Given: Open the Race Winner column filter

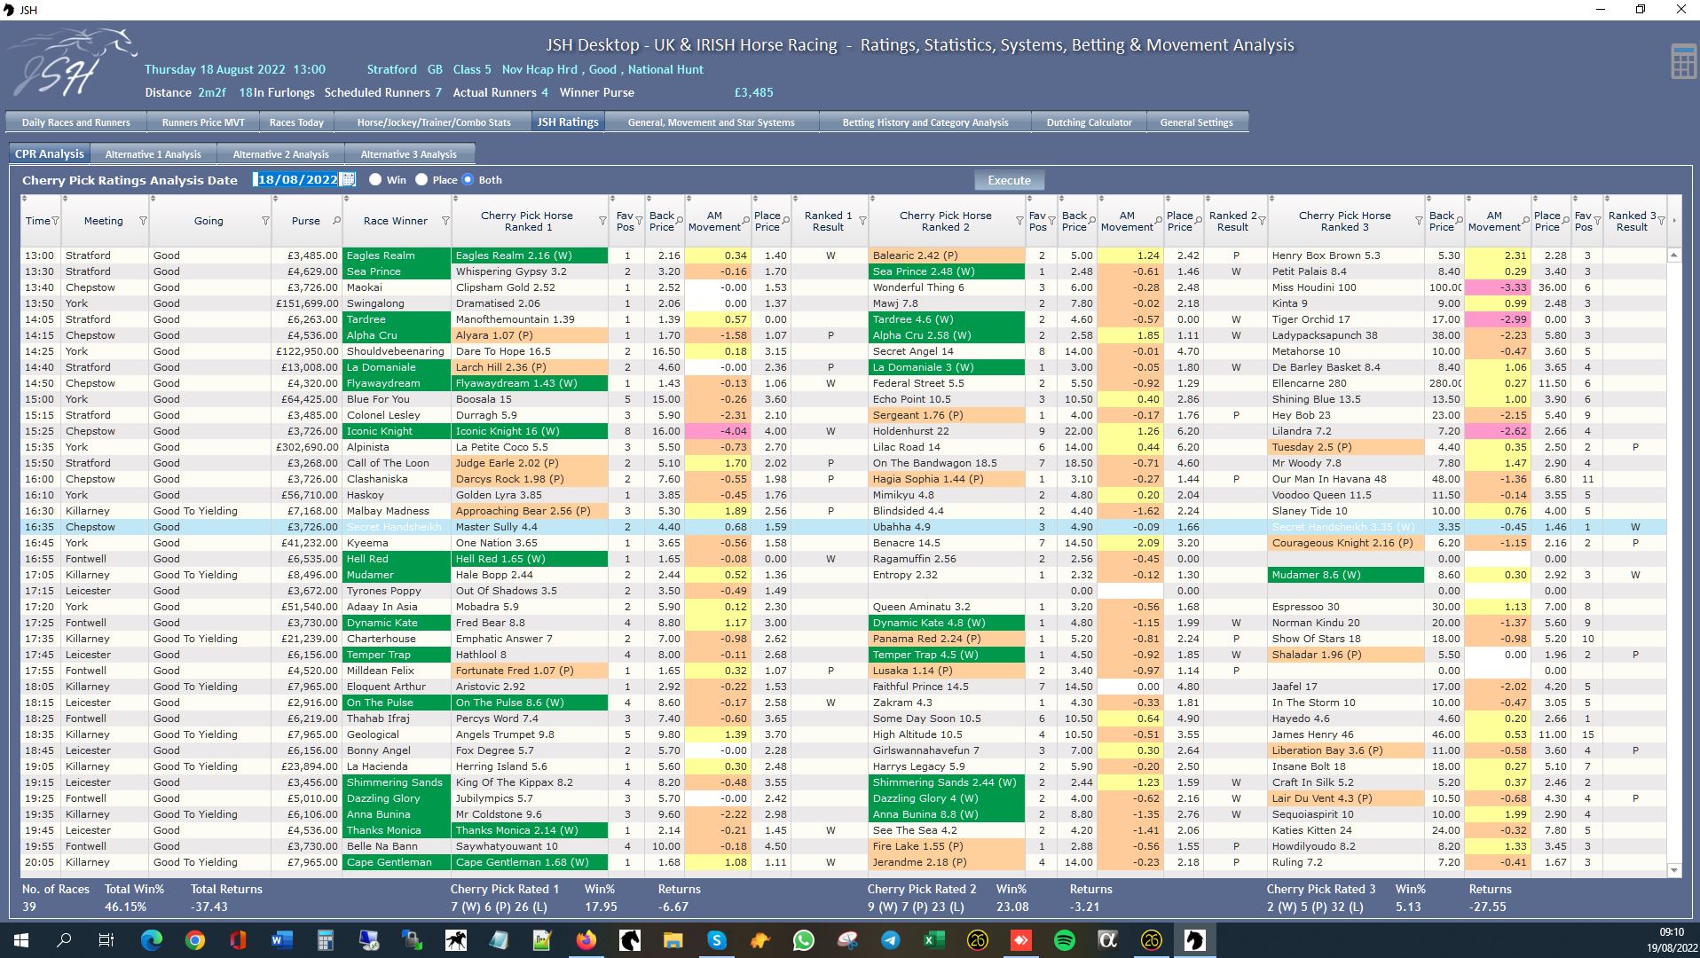Looking at the screenshot, I should (x=445, y=221).
